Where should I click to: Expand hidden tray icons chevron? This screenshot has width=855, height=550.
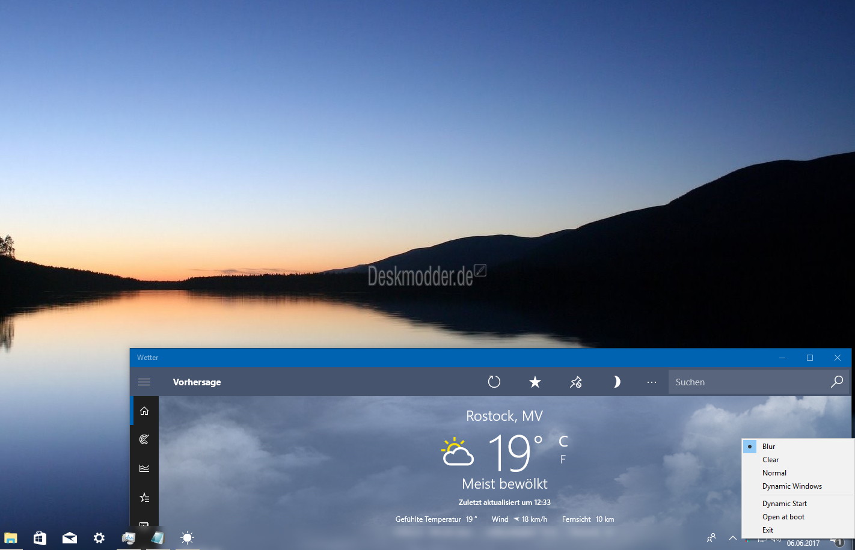pos(733,537)
